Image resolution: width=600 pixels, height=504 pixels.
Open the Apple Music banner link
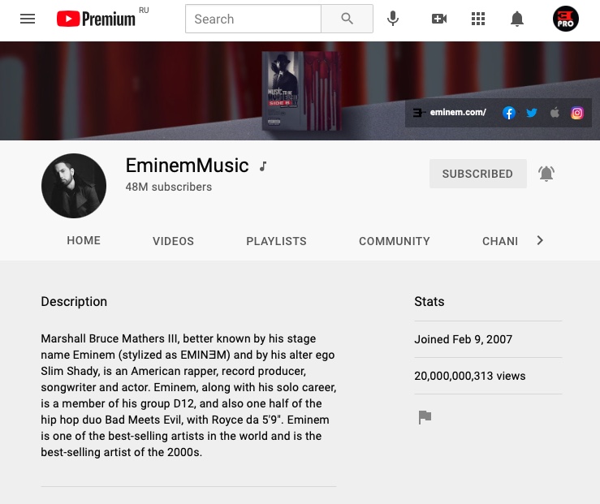point(555,113)
